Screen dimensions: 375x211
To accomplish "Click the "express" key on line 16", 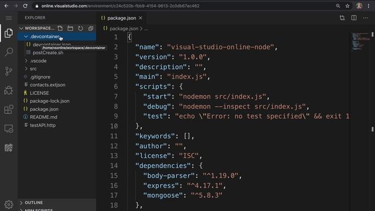I will click(x=161, y=185).
